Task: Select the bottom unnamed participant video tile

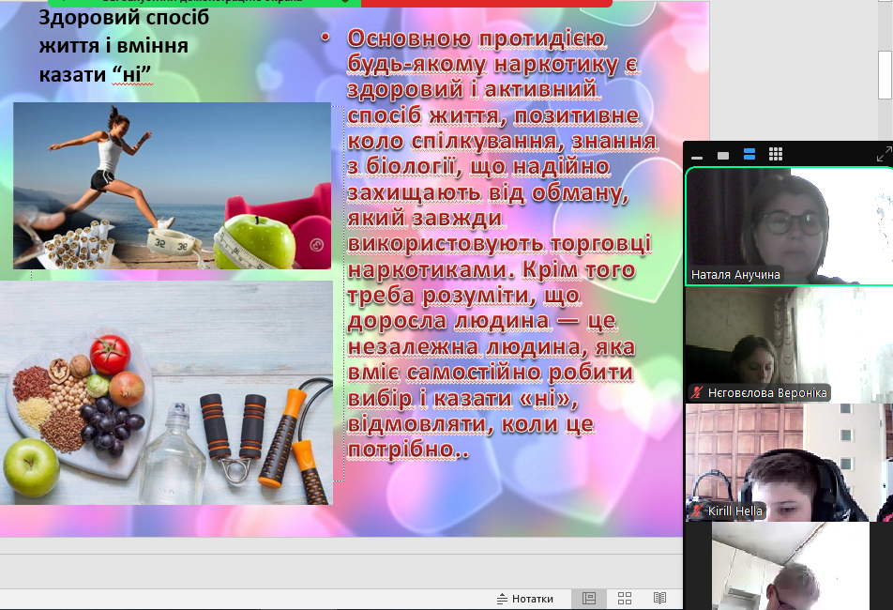Action: (791, 566)
